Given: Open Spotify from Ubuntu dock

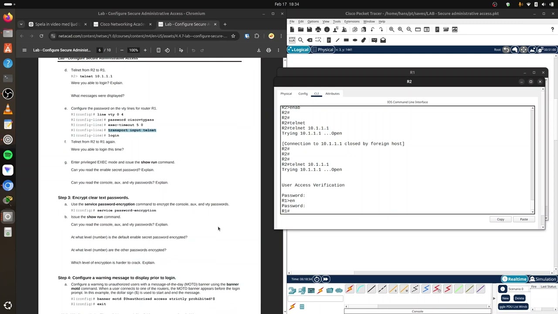Looking at the screenshot, I should pyautogui.click(x=8, y=155).
